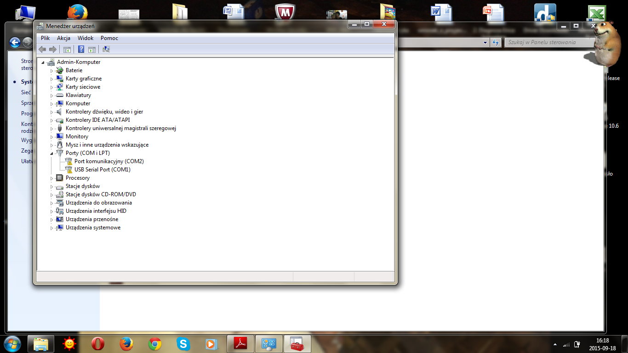Launch Google Chrome from the taskbar
This screenshot has width=628, height=353.
[x=155, y=344]
